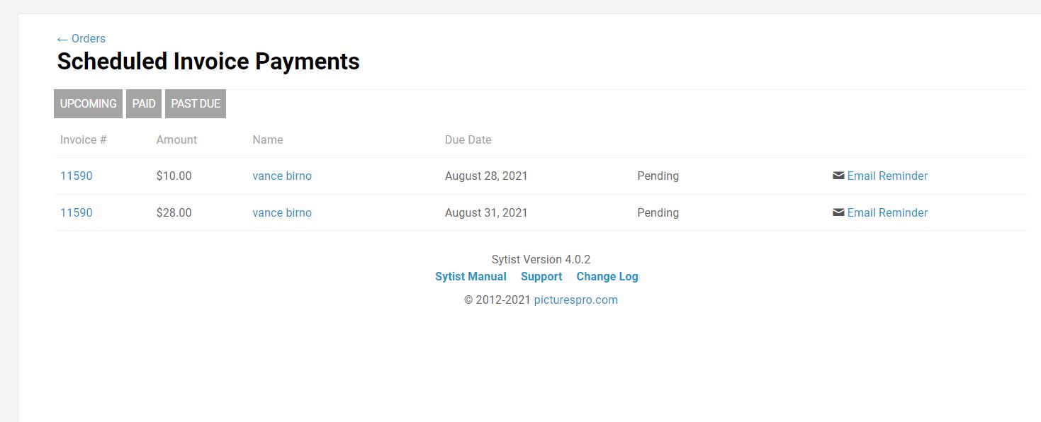Open vance birno on the $10.00 row

point(282,176)
